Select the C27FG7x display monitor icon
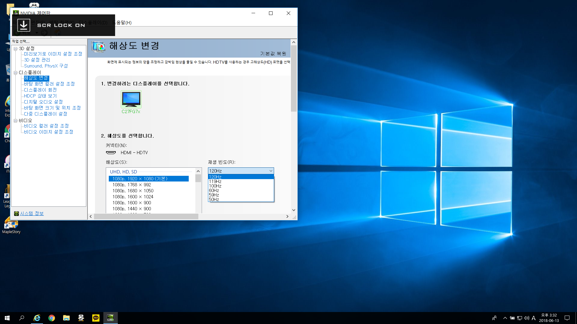 131,99
